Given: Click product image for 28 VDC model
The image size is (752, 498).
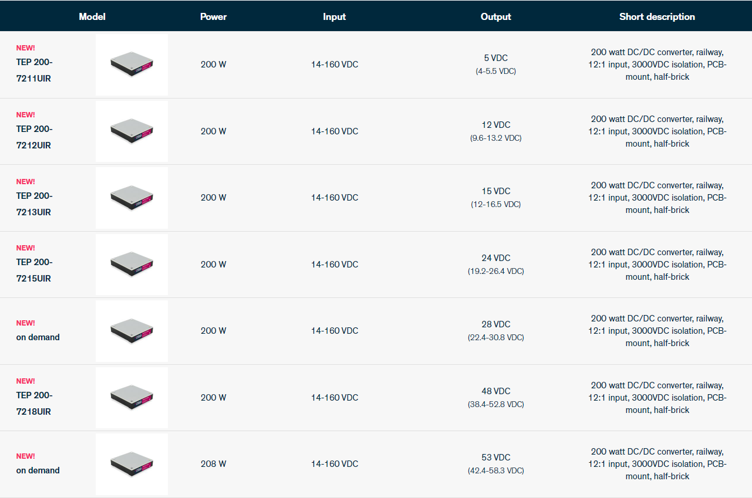Looking at the screenshot, I should 131,331.
